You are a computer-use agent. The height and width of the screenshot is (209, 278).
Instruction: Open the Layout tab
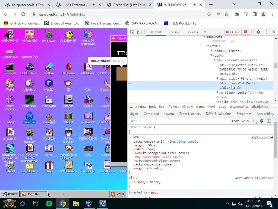169,114
